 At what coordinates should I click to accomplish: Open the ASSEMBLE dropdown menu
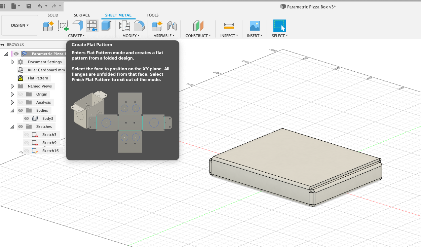pyautogui.click(x=164, y=36)
